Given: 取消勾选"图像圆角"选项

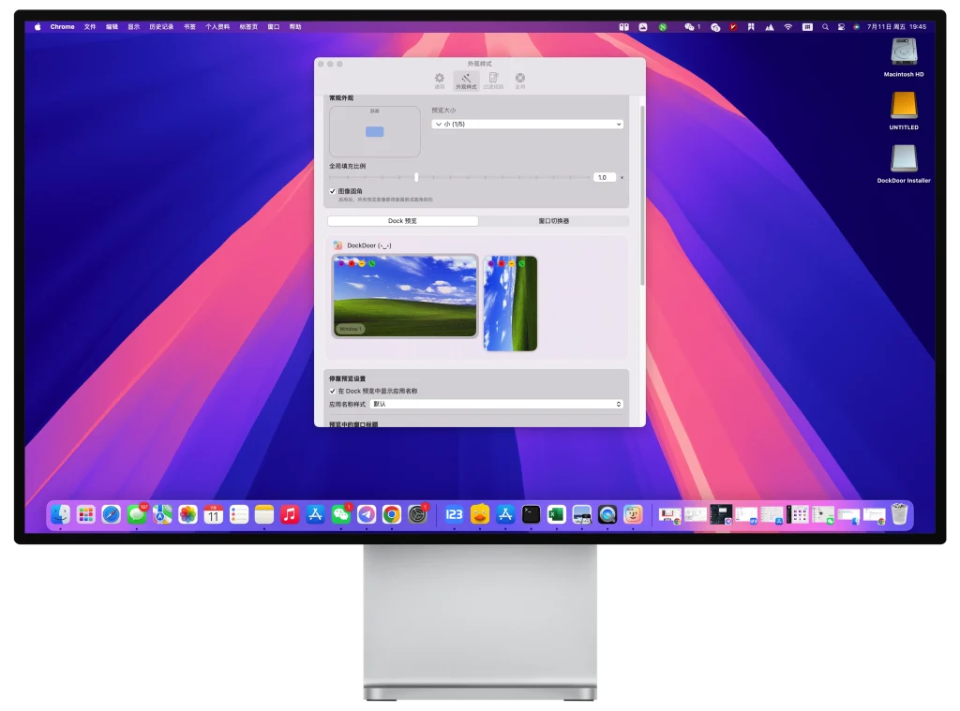Looking at the screenshot, I should click(x=331, y=190).
